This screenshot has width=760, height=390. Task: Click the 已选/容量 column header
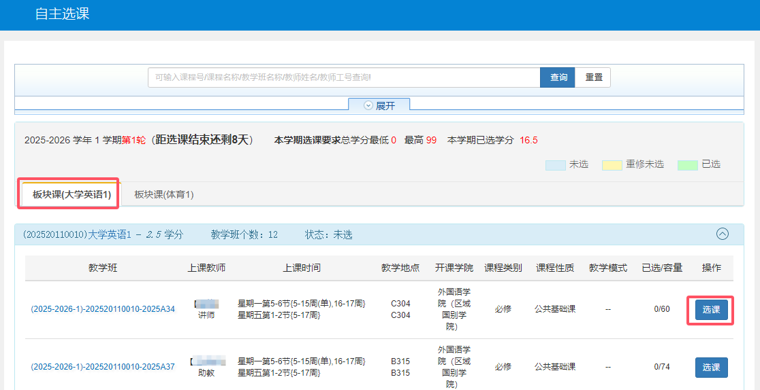pos(661,268)
